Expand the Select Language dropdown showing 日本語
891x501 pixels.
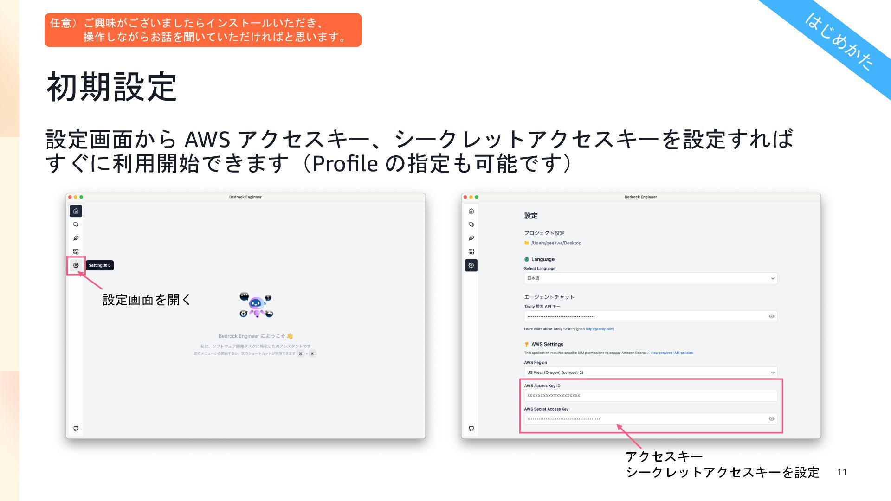click(x=650, y=278)
